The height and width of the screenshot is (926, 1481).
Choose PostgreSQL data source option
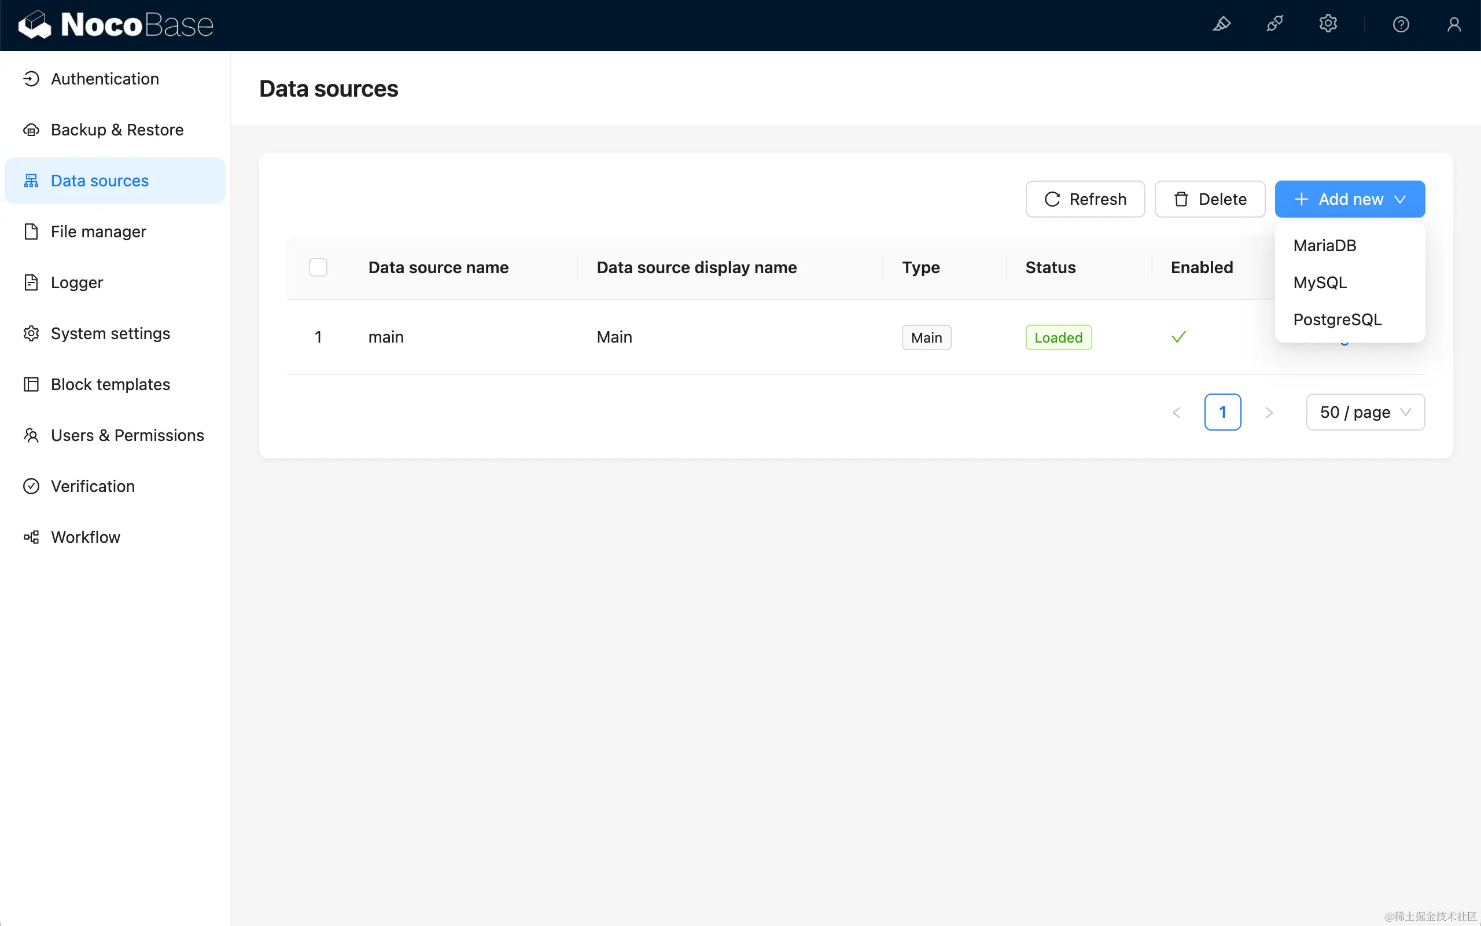[1337, 319]
